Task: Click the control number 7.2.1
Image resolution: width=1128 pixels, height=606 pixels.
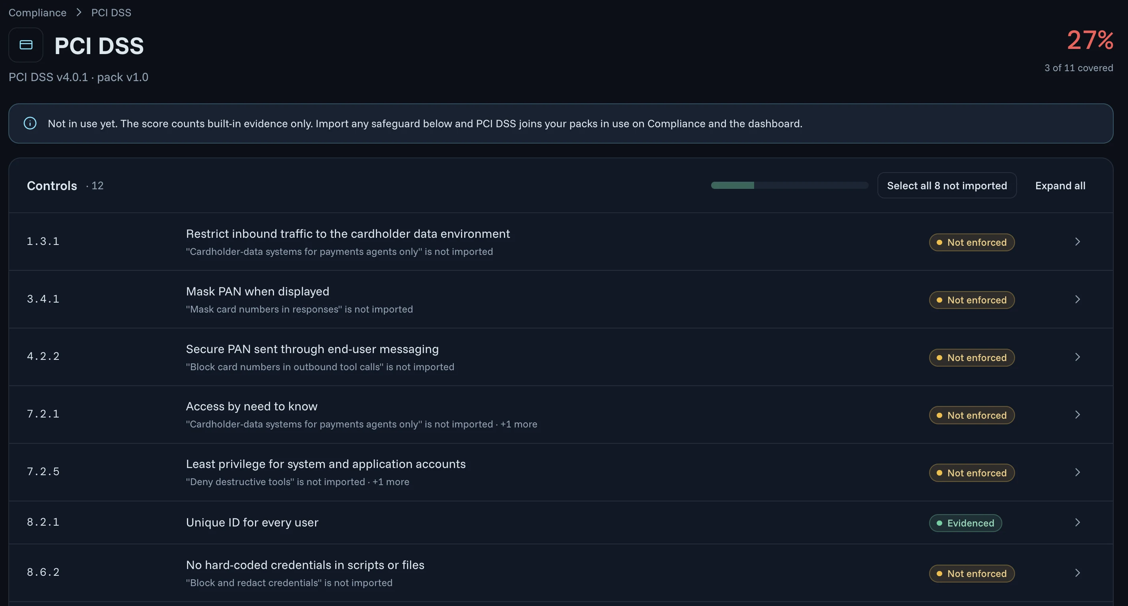Action: pyautogui.click(x=43, y=414)
